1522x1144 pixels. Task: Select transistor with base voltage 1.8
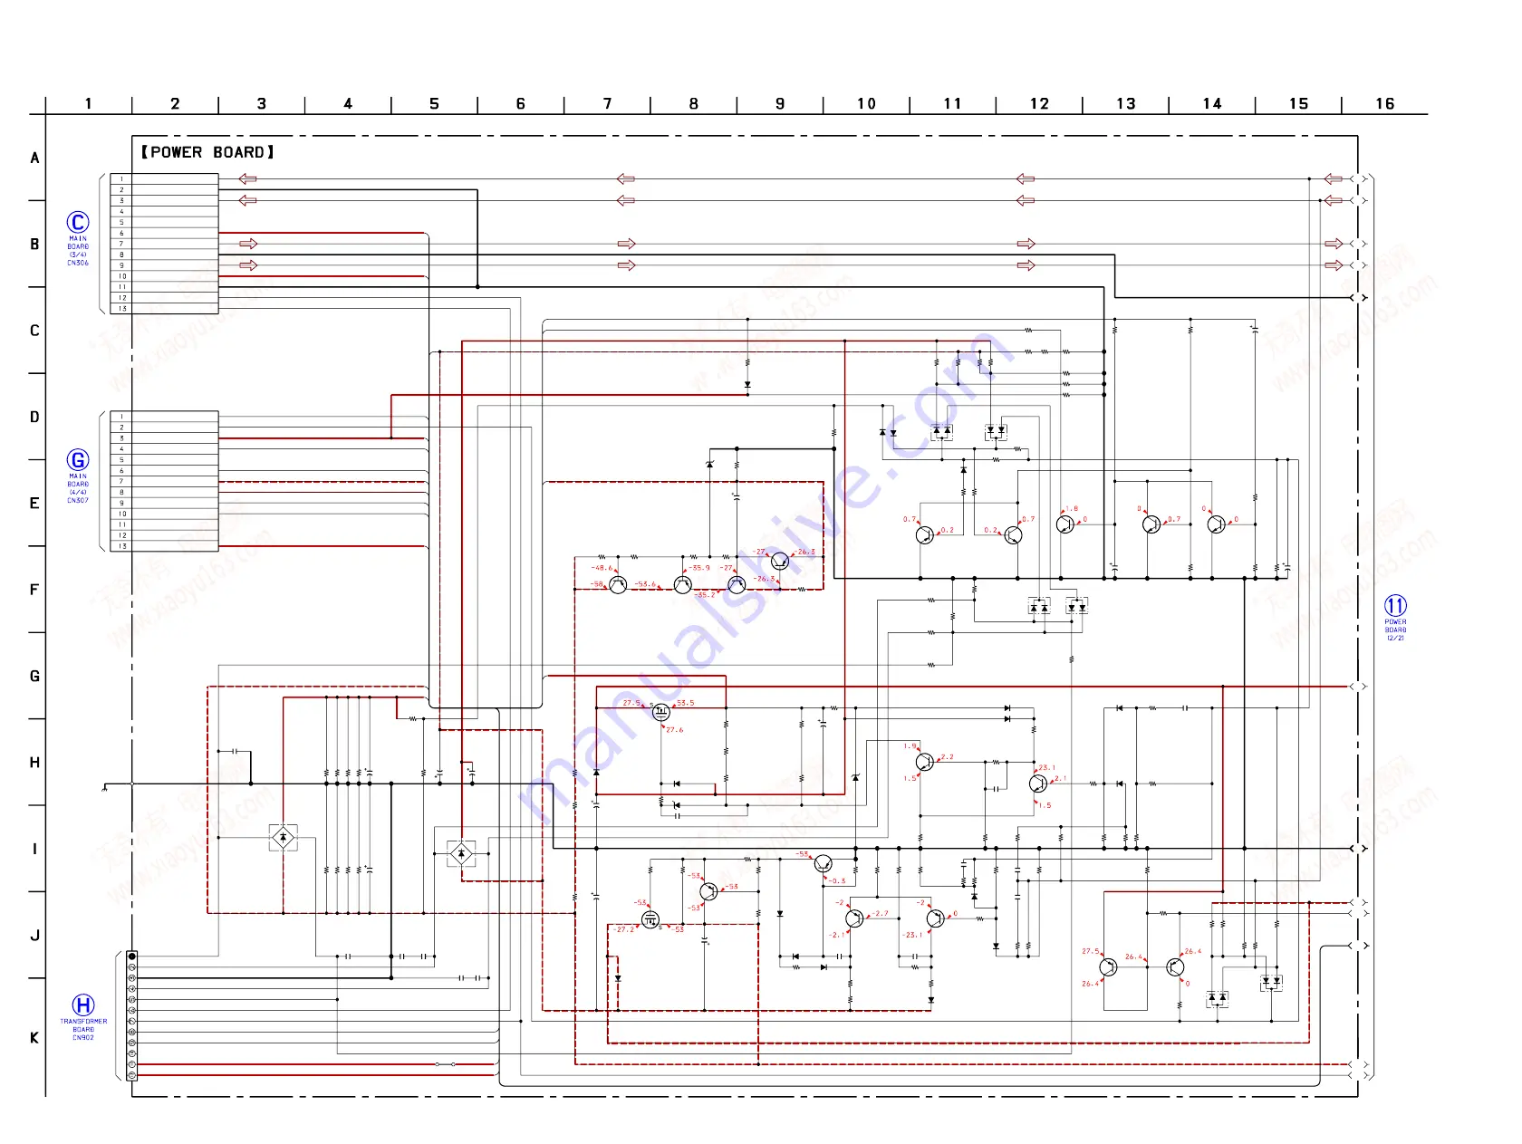coord(1065,524)
